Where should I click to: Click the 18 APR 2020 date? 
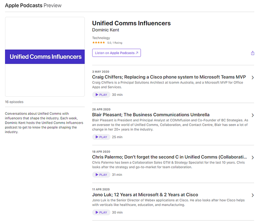(101, 152)
